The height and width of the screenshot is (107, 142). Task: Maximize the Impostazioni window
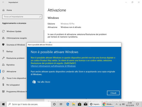pos(132,2)
